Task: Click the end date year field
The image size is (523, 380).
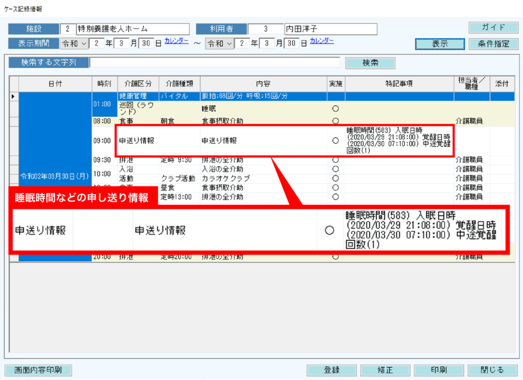Action: coord(242,44)
